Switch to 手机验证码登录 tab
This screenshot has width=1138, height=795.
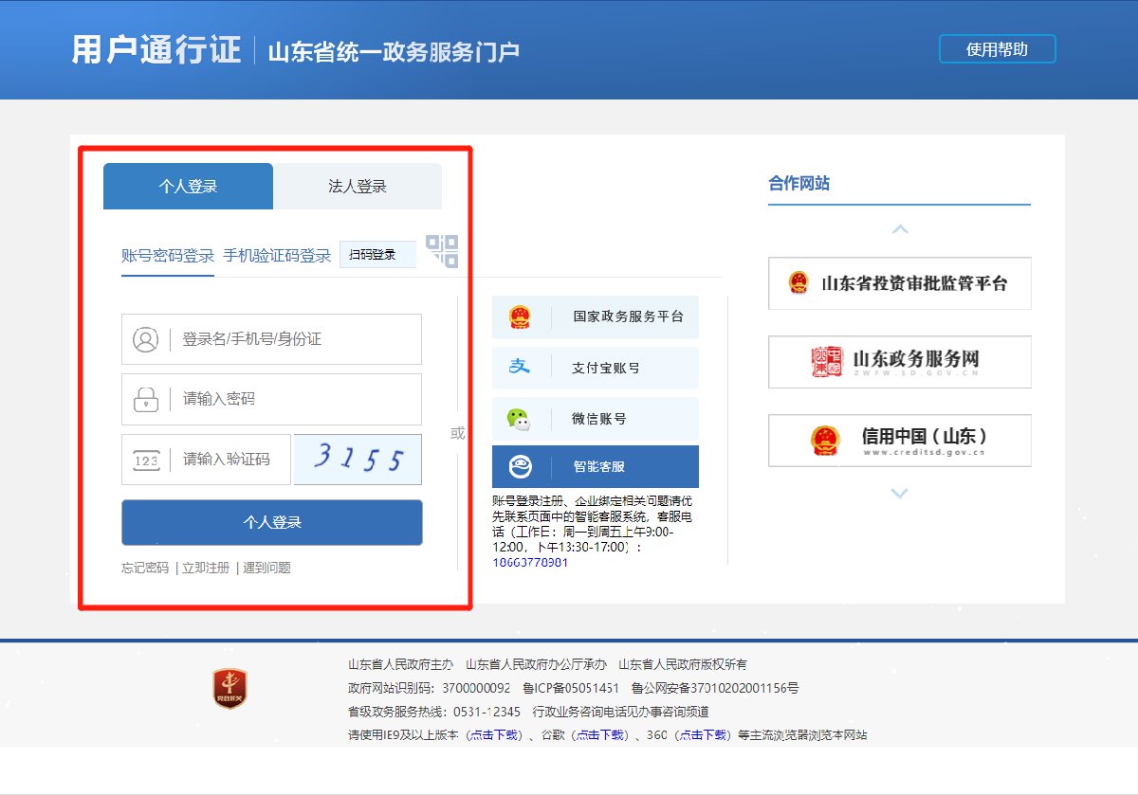click(277, 256)
